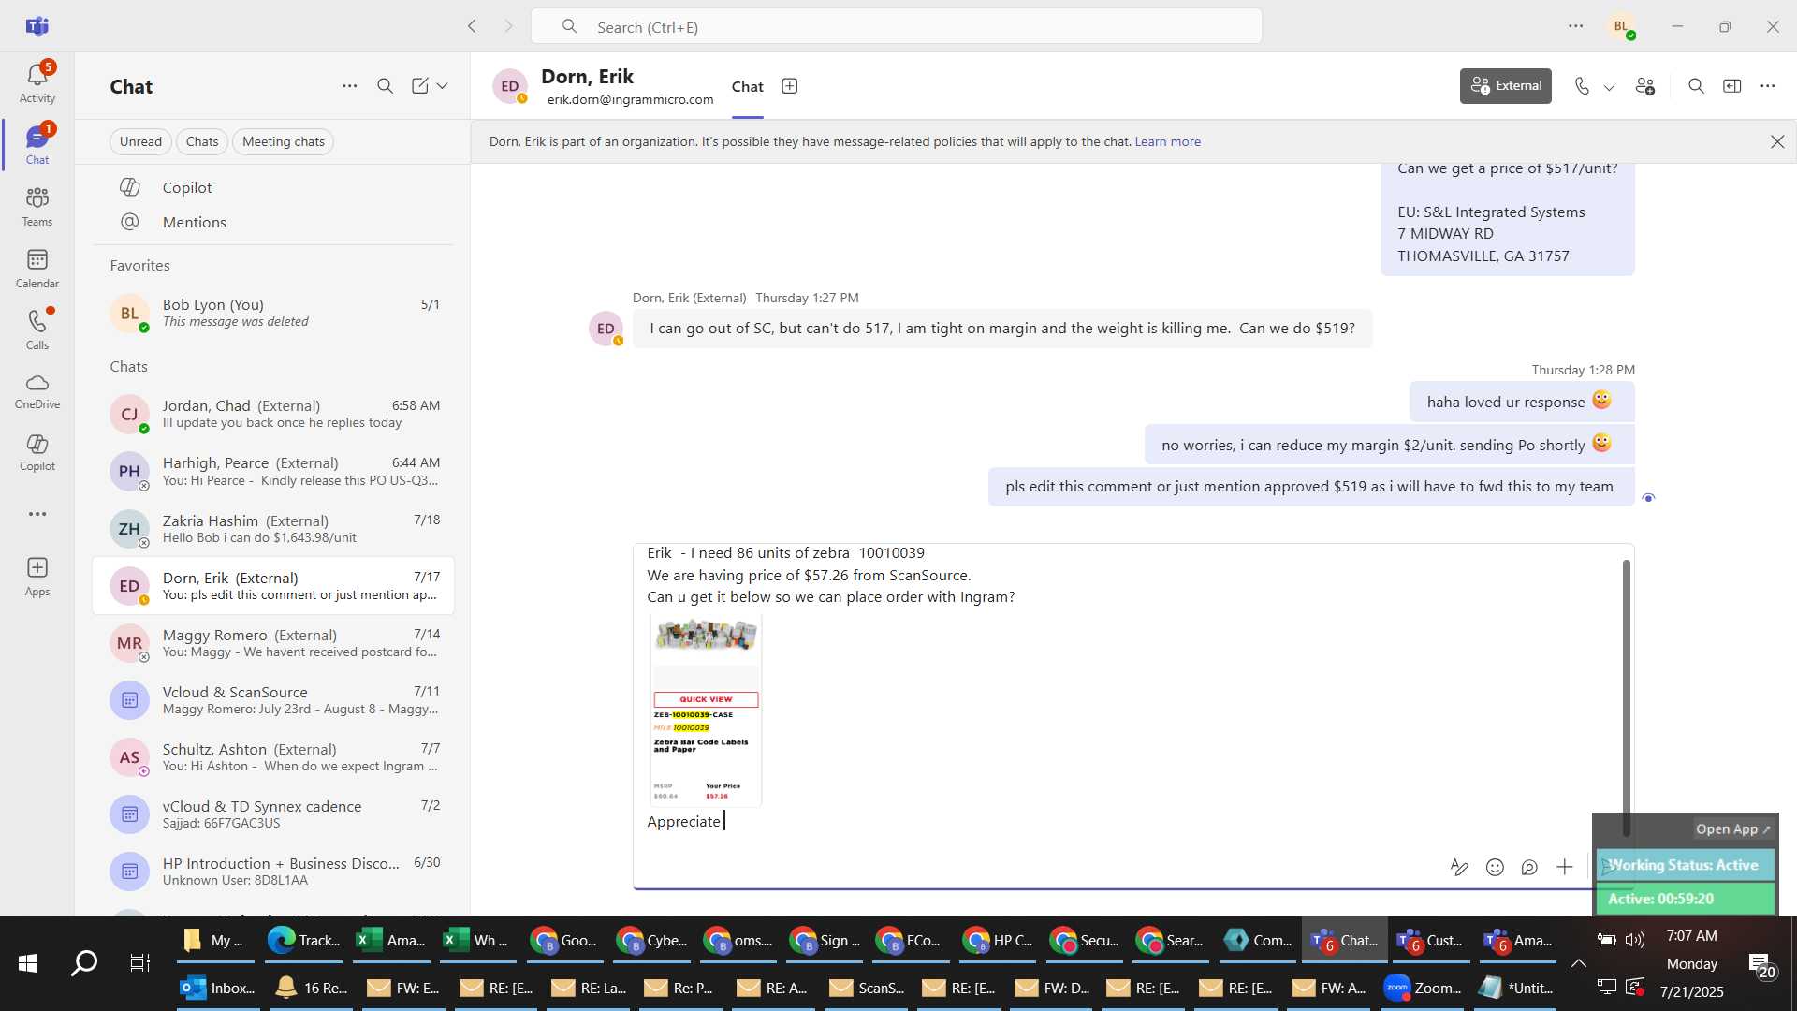The width and height of the screenshot is (1797, 1011).
Task: Open BL profile avatar menu
Action: point(1622,26)
